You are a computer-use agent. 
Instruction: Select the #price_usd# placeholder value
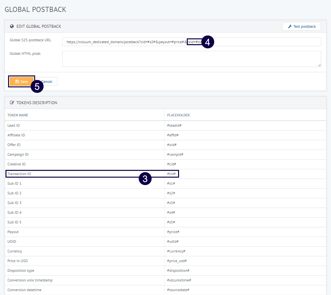177,261
